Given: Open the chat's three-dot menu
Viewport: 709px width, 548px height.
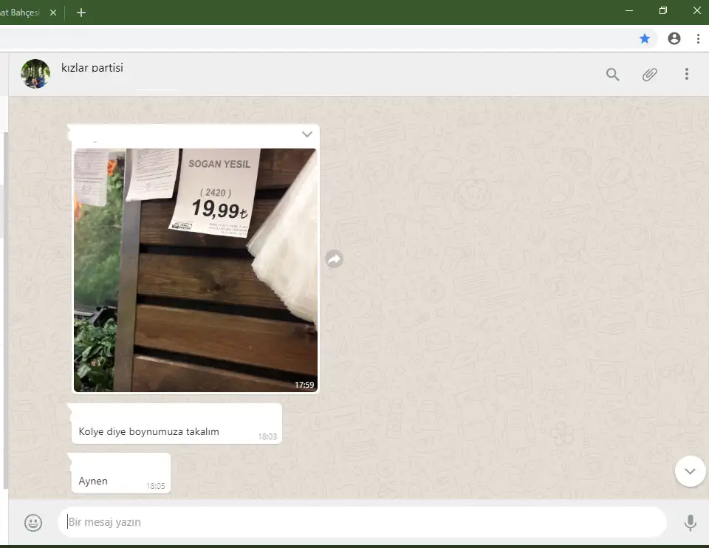Looking at the screenshot, I should pos(687,74).
